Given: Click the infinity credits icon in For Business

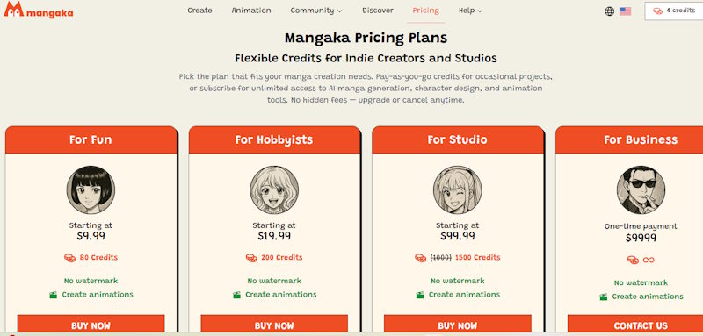Looking at the screenshot, I should point(649,260).
